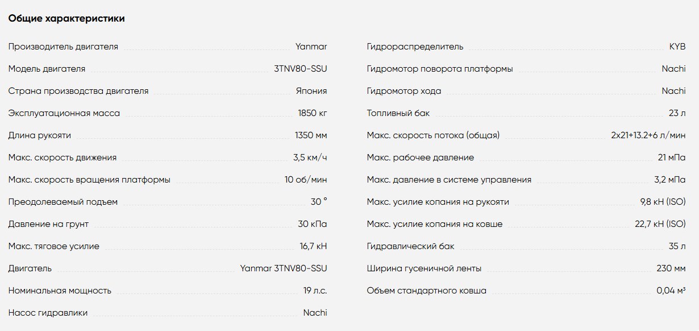699x331 pixels.
Task: Click the Макс. скорость вращения платформы label
Action: [x=89, y=180]
